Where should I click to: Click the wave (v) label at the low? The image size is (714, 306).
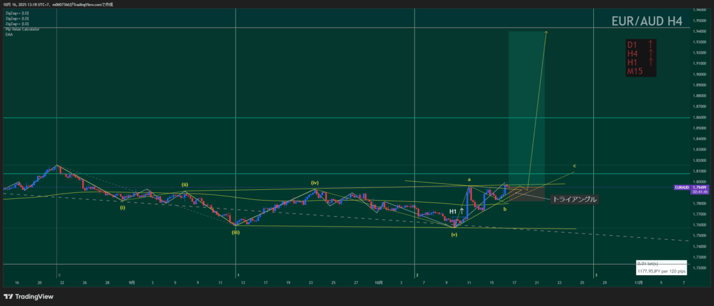(454, 234)
